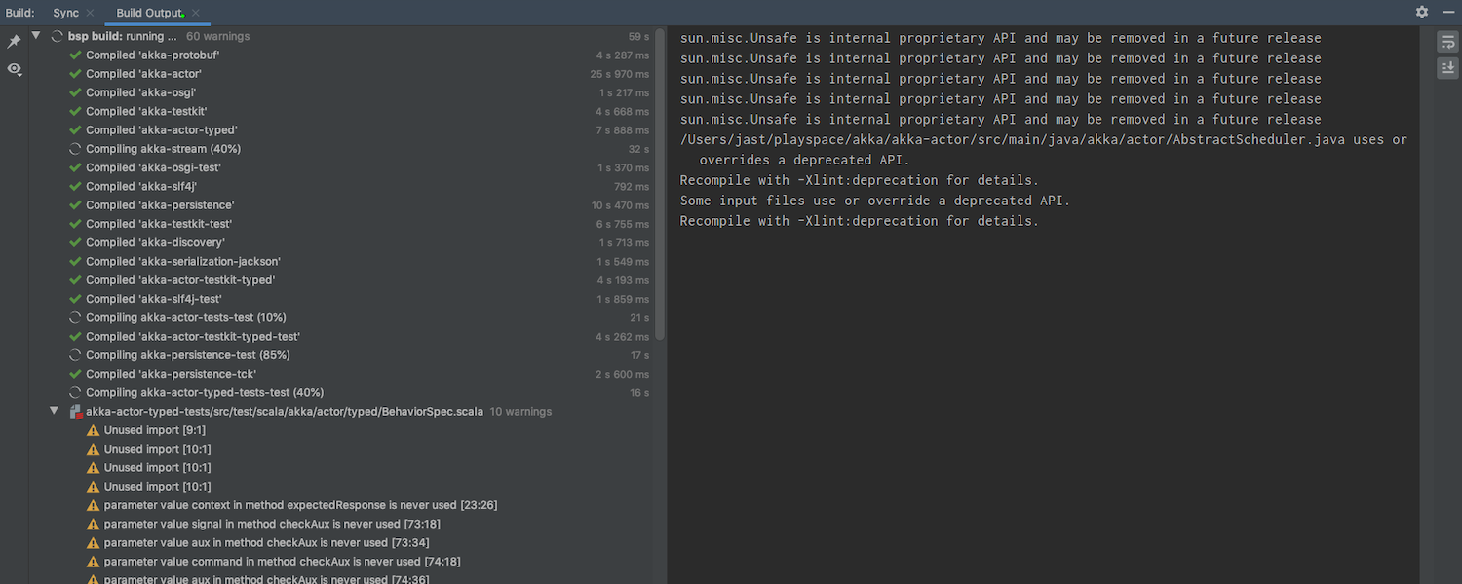Click spinner icon beside akka-actor-typed-tests-test
This screenshot has height=584, width=1462.
(x=75, y=392)
